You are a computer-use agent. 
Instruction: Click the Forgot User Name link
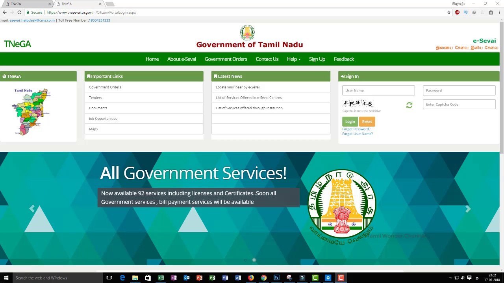(358, 134)
